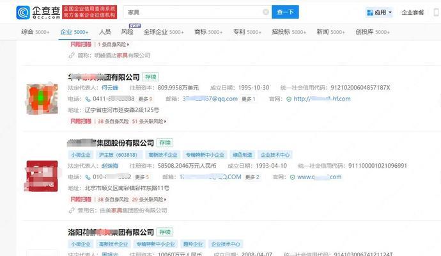Switch to the 创投库 tab
Viewport: 441px width, 256px height.
[373, 32]
